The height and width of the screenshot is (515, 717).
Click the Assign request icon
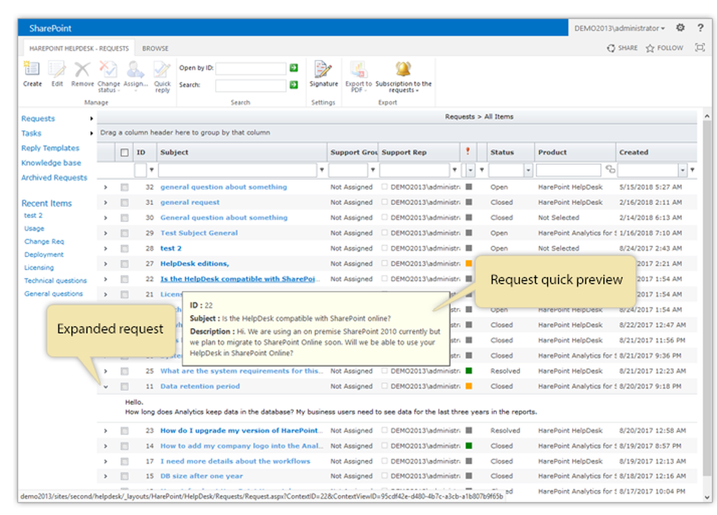[136, 69]
